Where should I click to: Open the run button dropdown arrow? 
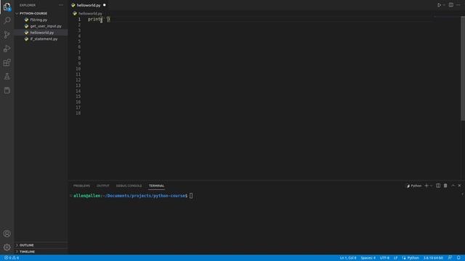444,5
